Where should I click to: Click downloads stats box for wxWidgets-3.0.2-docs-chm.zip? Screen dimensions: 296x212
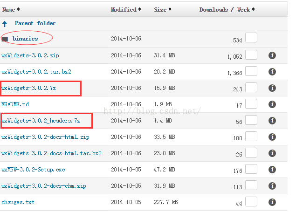pos(251,185)
